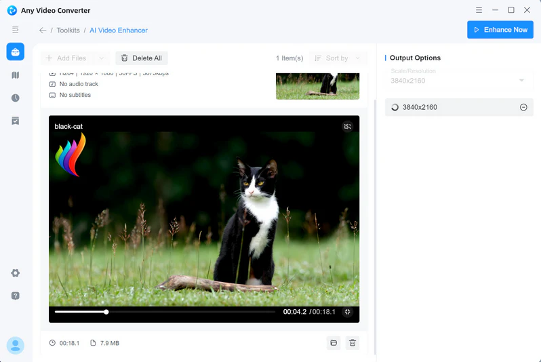Open the Toolkits briefcase sidebar icon
Viewport: 541px width, 362px height.
pyautogui.click(x=15, y=52)
